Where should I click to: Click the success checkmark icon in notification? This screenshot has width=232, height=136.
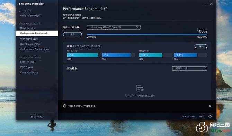pyautogui.click(x=65, y=106)
